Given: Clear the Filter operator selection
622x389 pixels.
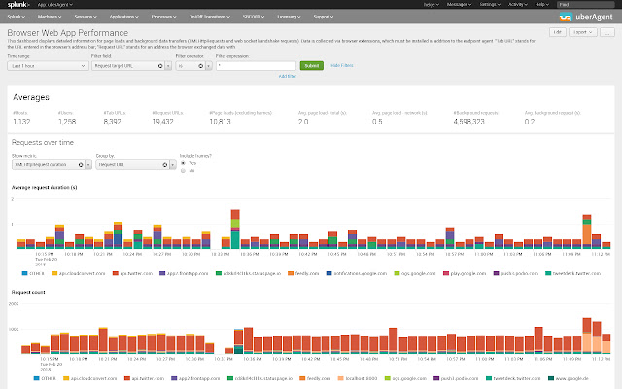Looking at the screenshot, I should (x=201, y=66).
